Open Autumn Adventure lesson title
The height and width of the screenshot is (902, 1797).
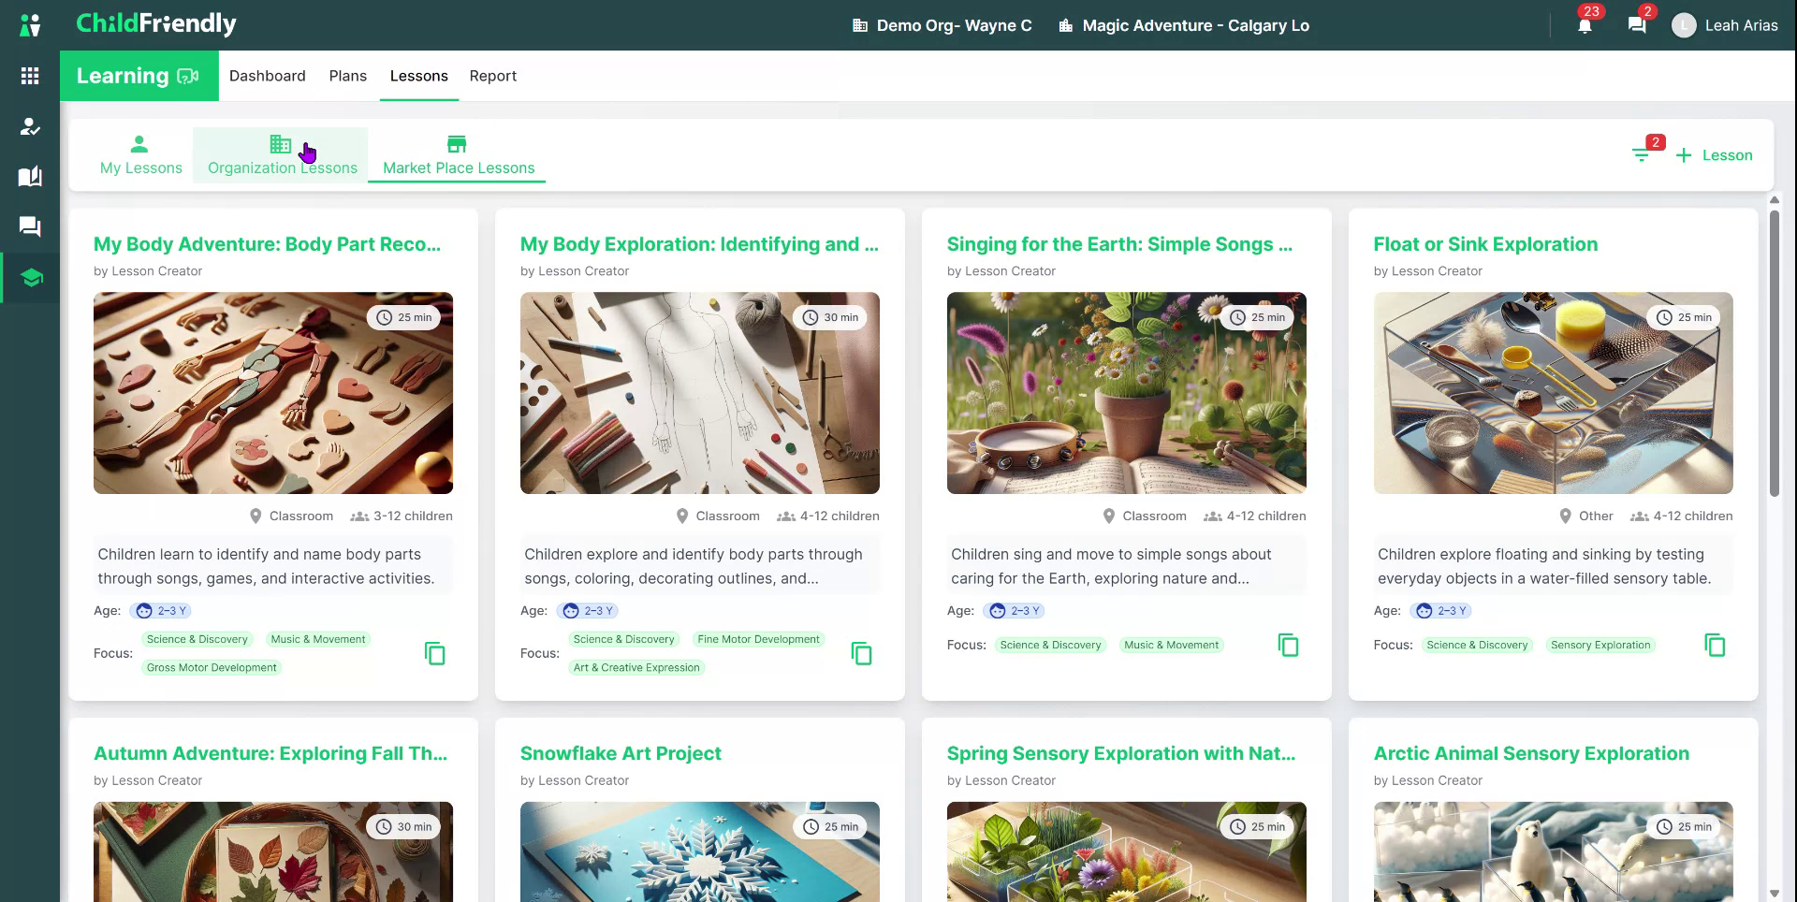pos(270,753)
